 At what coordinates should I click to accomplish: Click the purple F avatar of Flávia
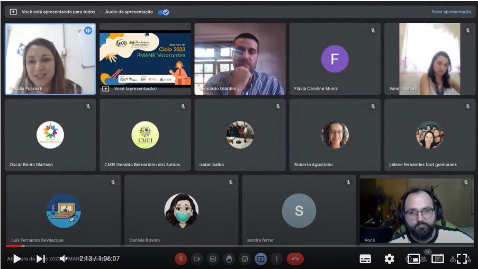point(335,59)
